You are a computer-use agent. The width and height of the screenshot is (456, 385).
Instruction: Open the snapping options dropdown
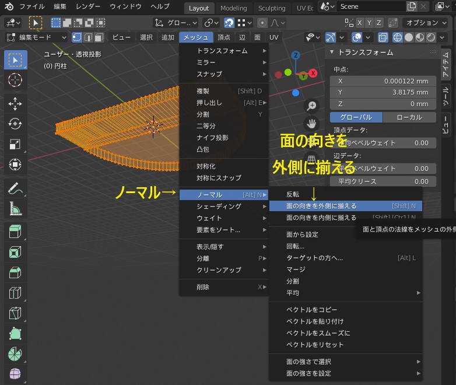click(x=245, y=23)
